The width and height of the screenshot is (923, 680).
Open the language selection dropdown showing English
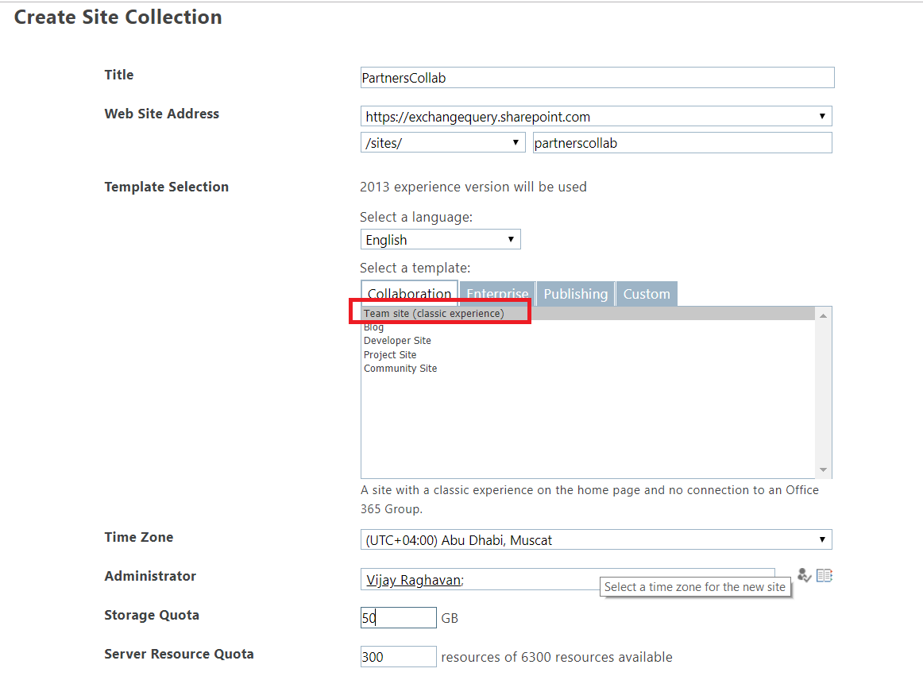[509, 239]
